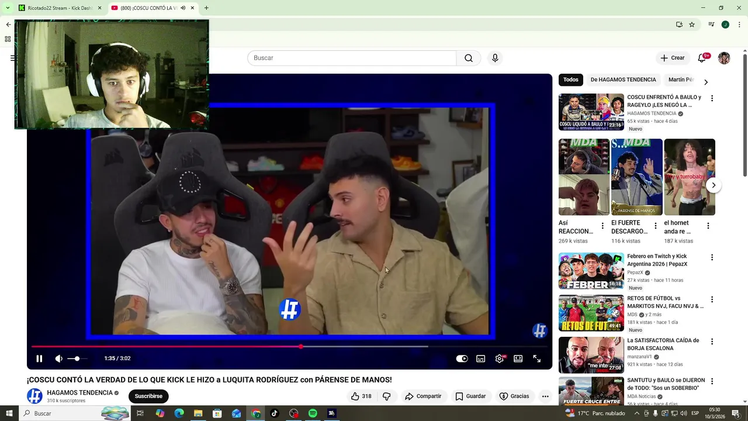Open options for RETOS DE FÚTBOL video

(x=712, y=299)
